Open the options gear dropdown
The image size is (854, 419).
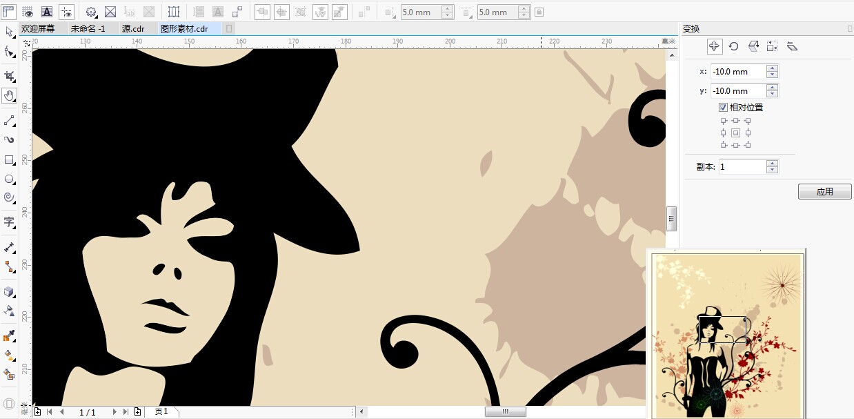(x=91, y=12)
